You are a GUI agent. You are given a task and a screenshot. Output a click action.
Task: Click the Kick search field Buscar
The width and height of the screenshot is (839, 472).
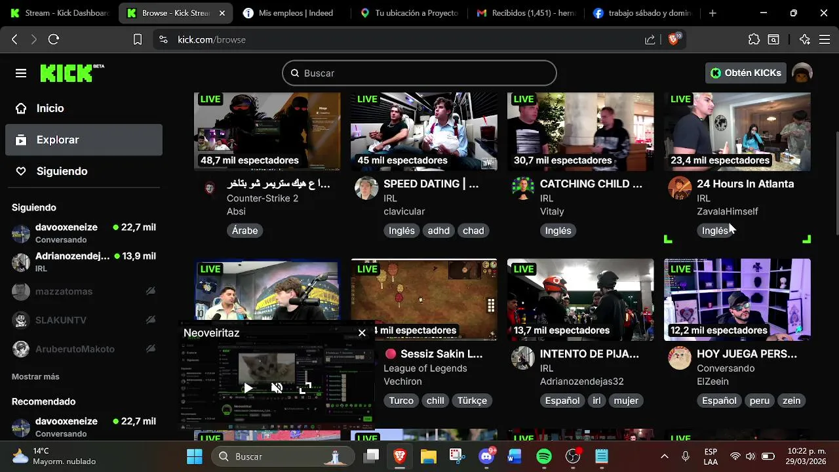coord(419,73)
